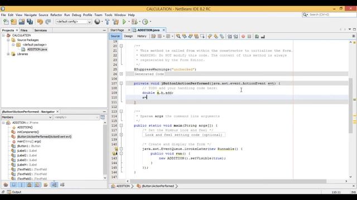The height and width of the screenshot is (200, 357).
Task: Expand Look and feel code fold at line 118
Action: coord(121,134)
